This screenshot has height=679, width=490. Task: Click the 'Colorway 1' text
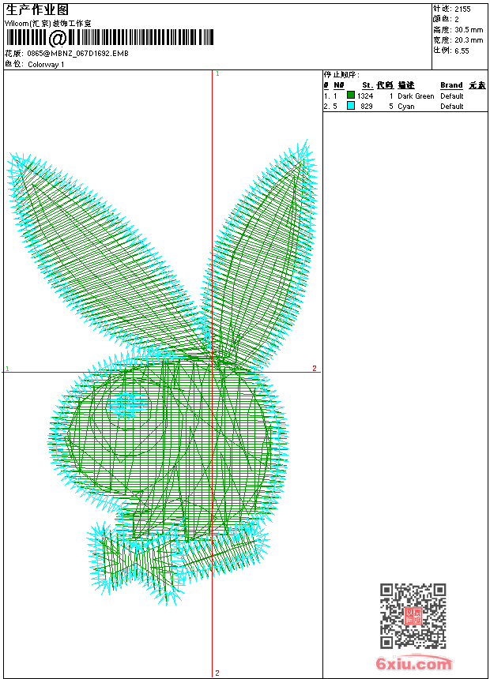click(x=46, y=65)
